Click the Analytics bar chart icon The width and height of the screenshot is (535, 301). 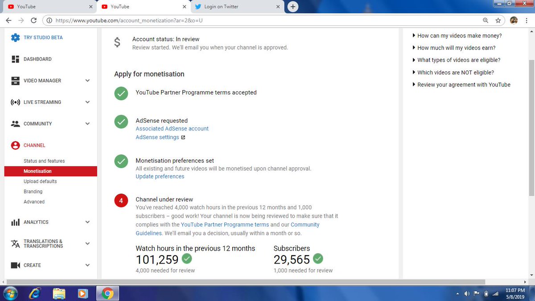click(16, 222)
